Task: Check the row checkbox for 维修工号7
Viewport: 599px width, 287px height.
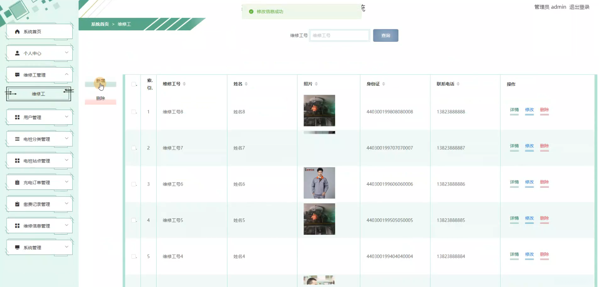Action: [134, 148]
